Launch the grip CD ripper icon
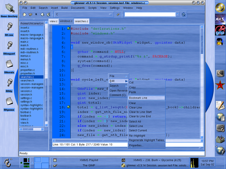This screenshot has width=226, height=169. pos(220,30)
